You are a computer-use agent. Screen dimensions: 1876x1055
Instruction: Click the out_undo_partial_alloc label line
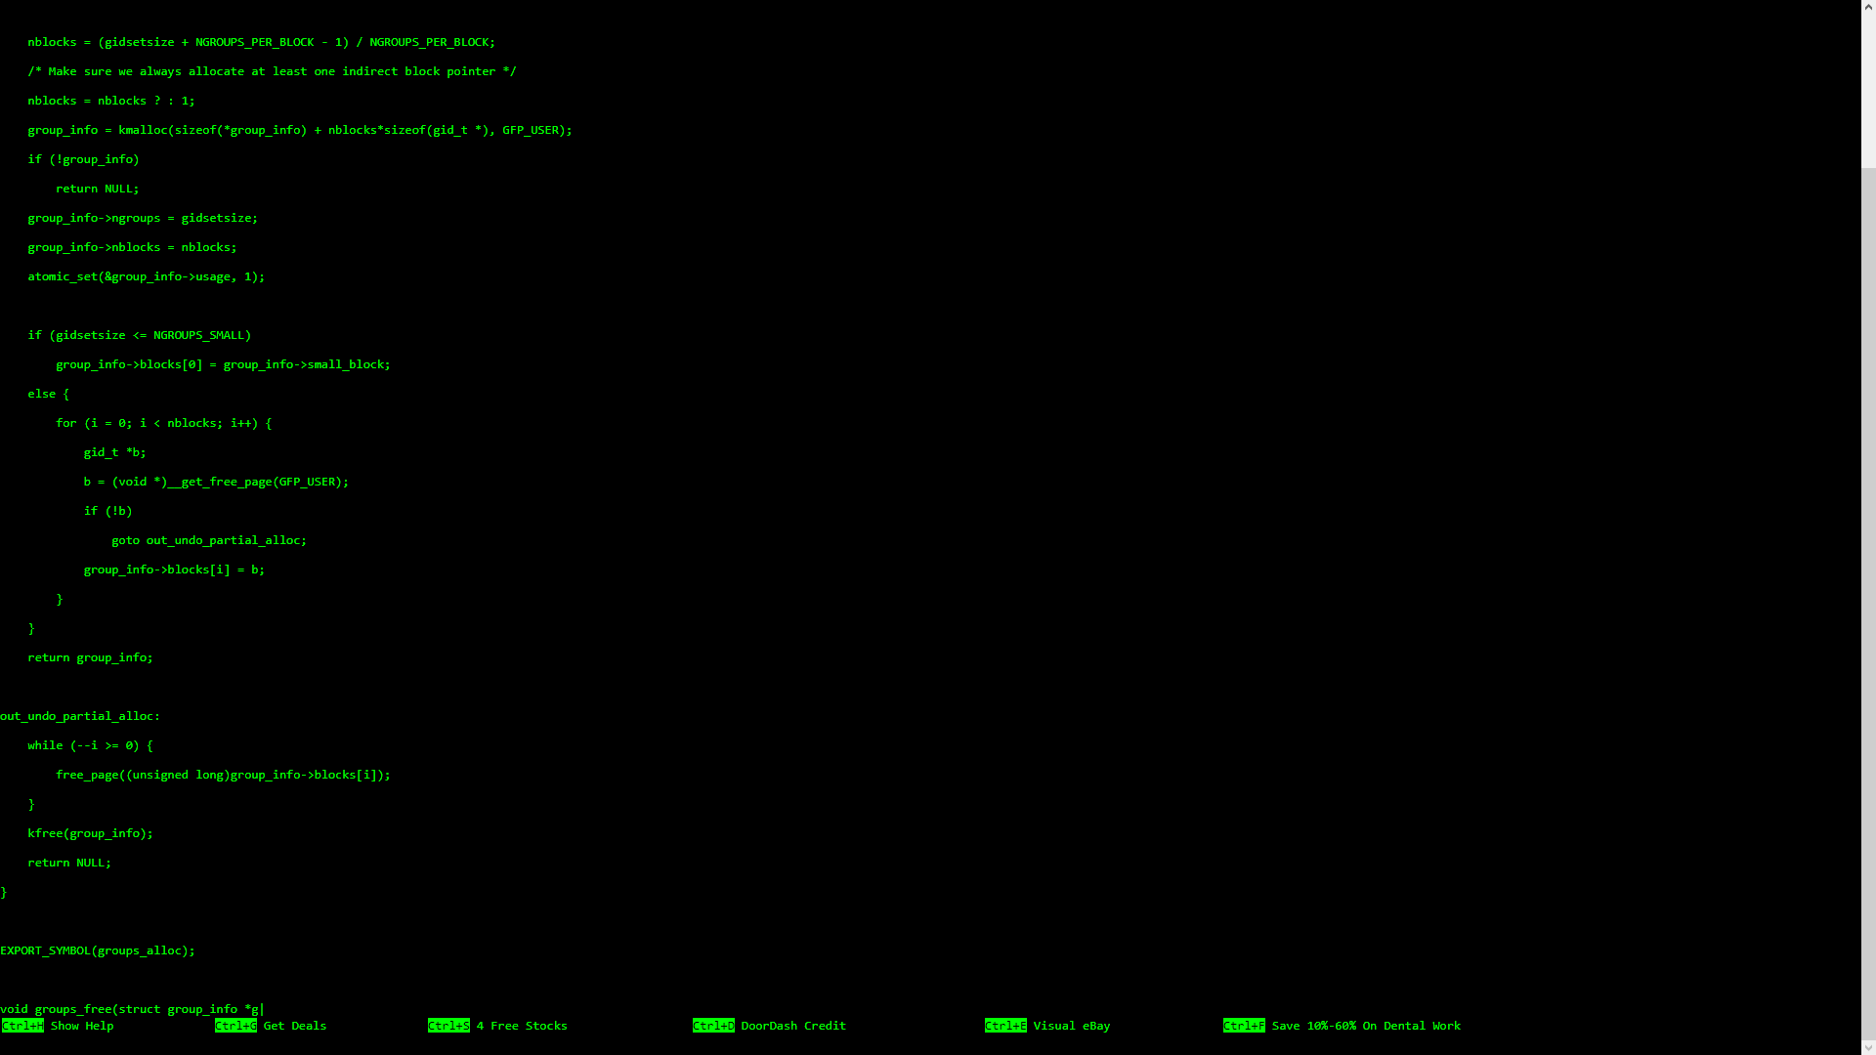click(80, 716)
